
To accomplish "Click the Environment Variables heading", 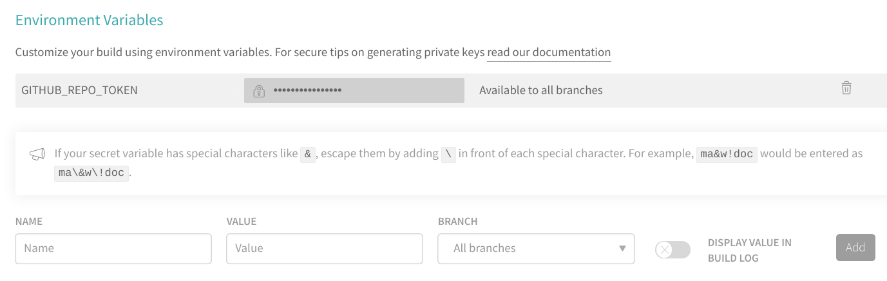I will 90,20.
